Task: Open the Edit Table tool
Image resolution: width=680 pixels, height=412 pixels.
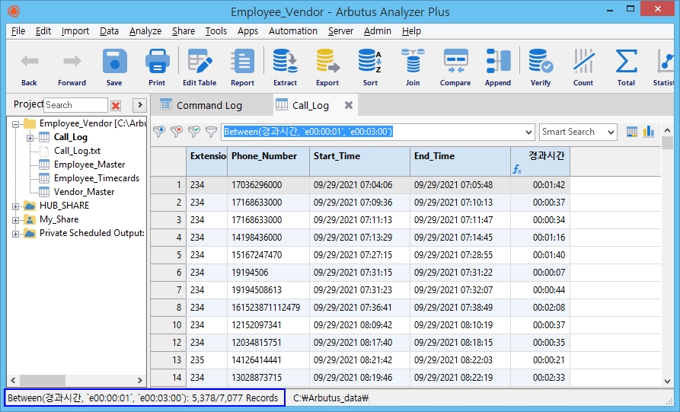Action: [x=200, y=68]
